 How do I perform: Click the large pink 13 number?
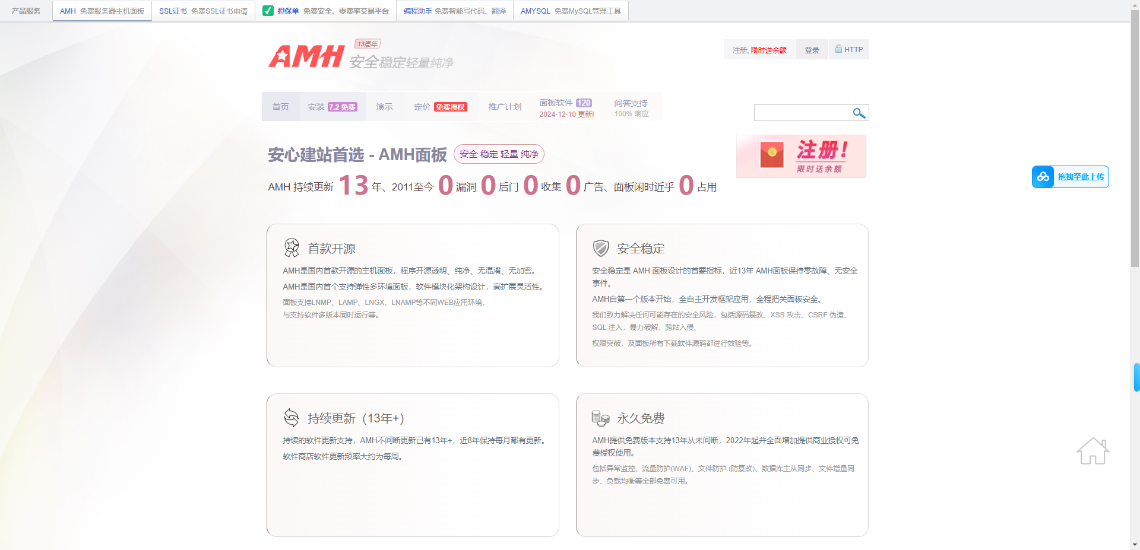354,185
